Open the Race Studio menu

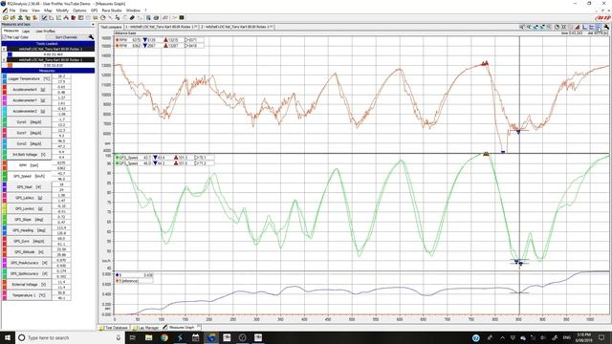(x=112, y=11)
